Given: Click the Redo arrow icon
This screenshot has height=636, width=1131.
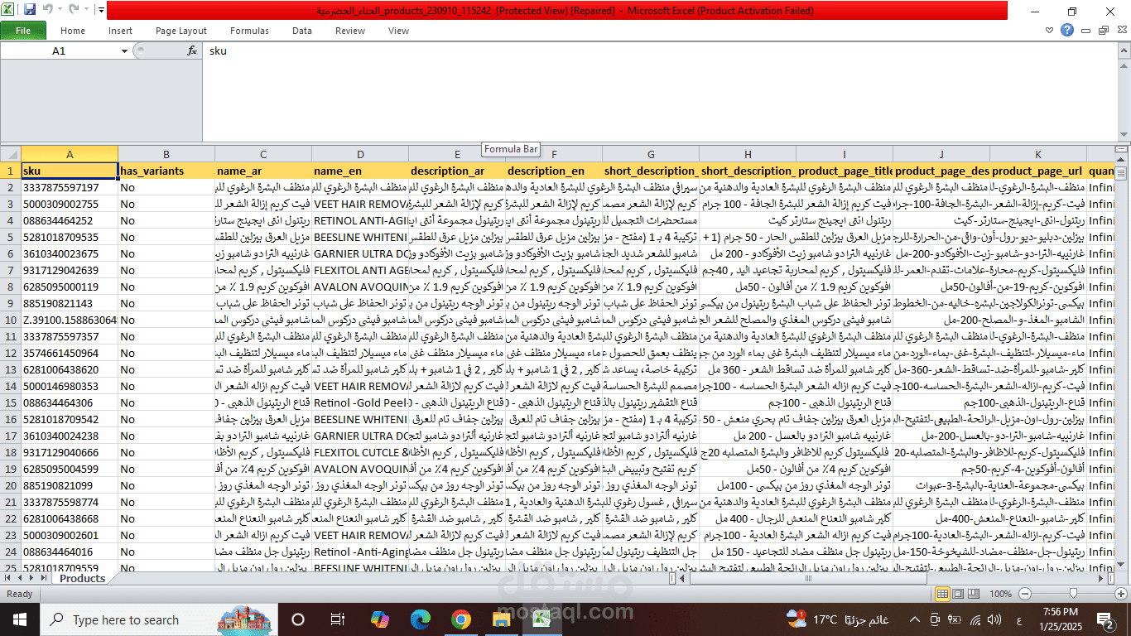Looking at the screenshot, I should [x=74, y=10].
